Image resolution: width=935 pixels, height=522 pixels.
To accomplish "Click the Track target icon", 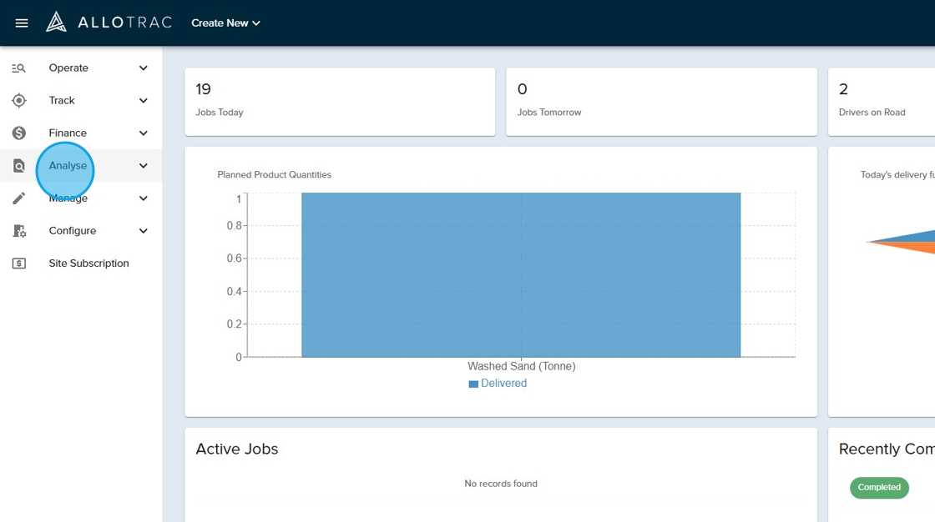I will (x=18, y=101).
